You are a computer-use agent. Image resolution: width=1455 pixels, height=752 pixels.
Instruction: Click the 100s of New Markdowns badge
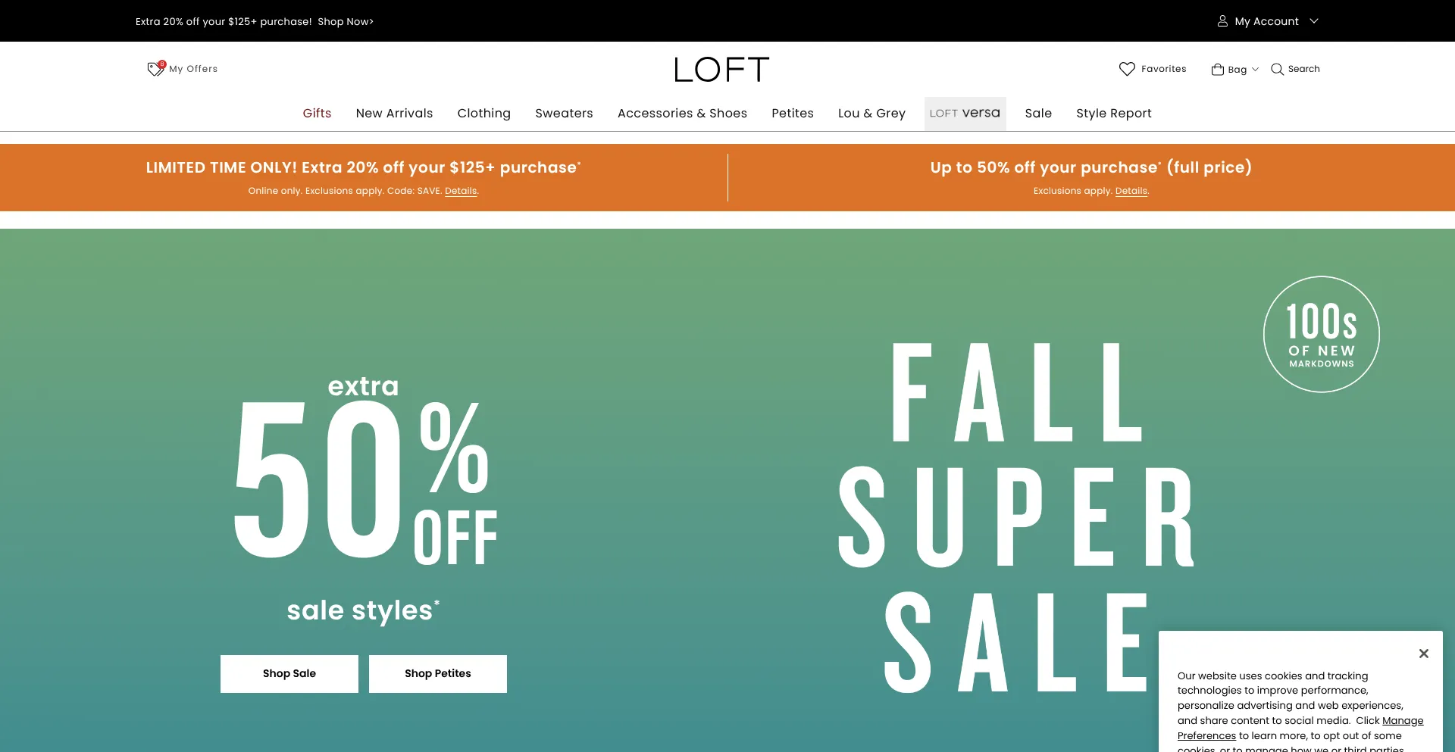[x=1321, y=334]
